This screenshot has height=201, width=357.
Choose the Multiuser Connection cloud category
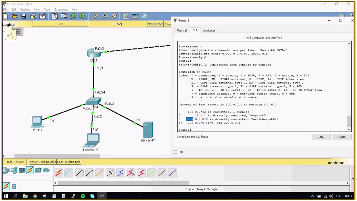[x=46, y=170]
